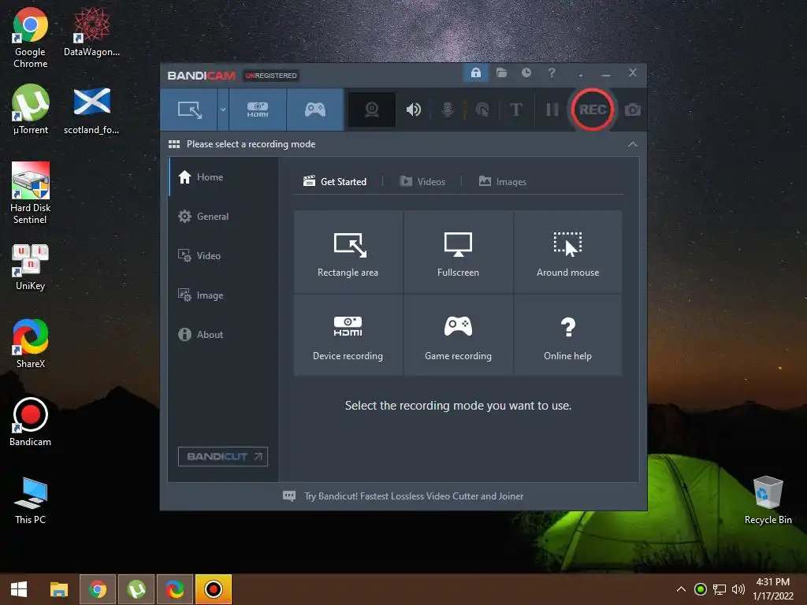This screenshot has width=807, height=605.
Task: Click the chat bubble icon in footer
Action: pyautogui.click(x=288, y=496)
